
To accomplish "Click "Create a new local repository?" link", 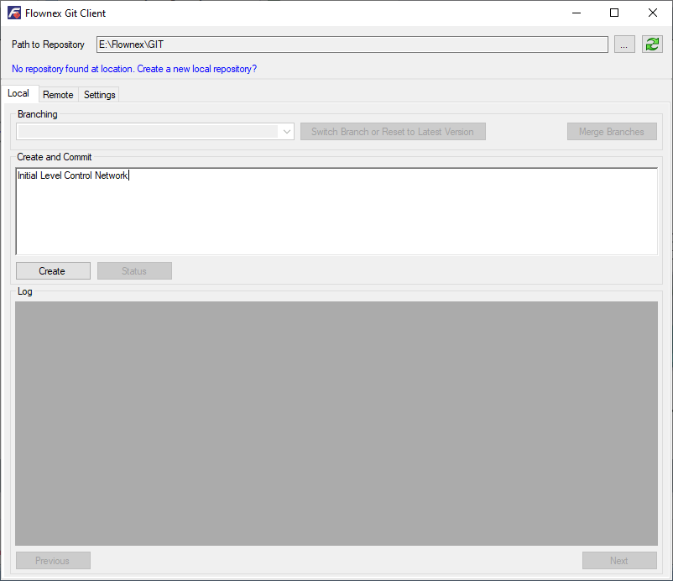I will (196, 69).
